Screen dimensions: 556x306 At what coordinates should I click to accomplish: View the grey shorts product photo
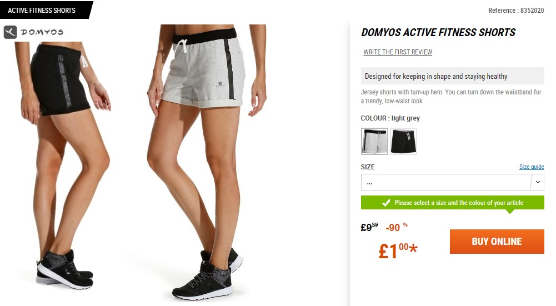(x=207, y=162)
